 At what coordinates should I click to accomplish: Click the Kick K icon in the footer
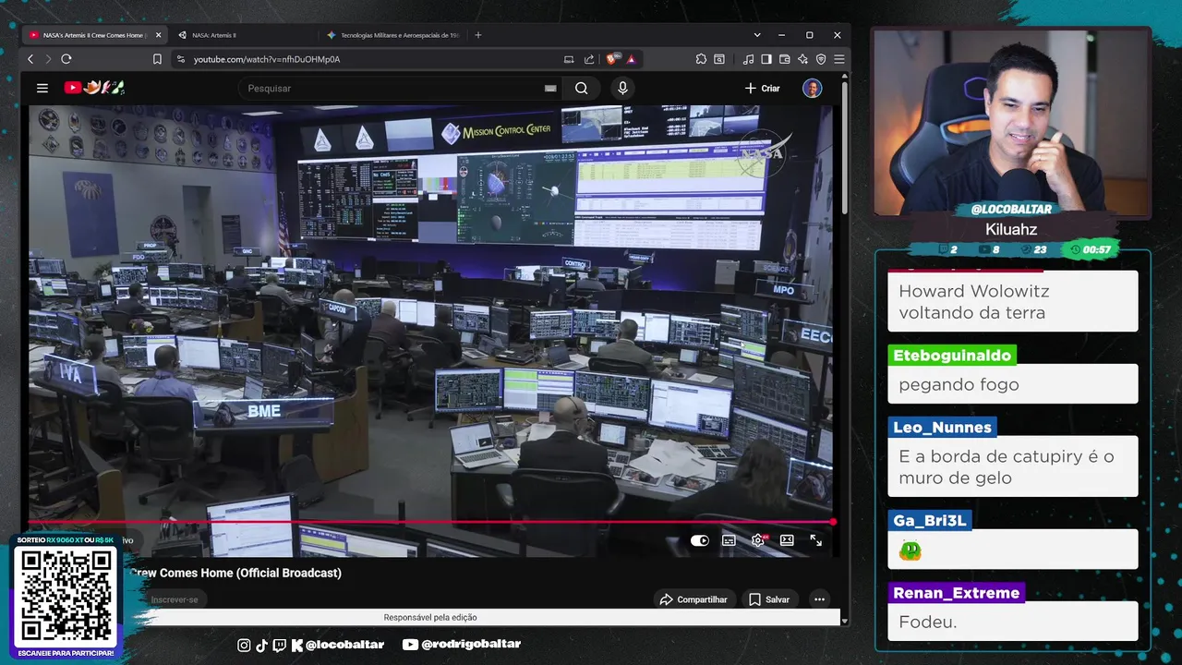coord(296,645)
